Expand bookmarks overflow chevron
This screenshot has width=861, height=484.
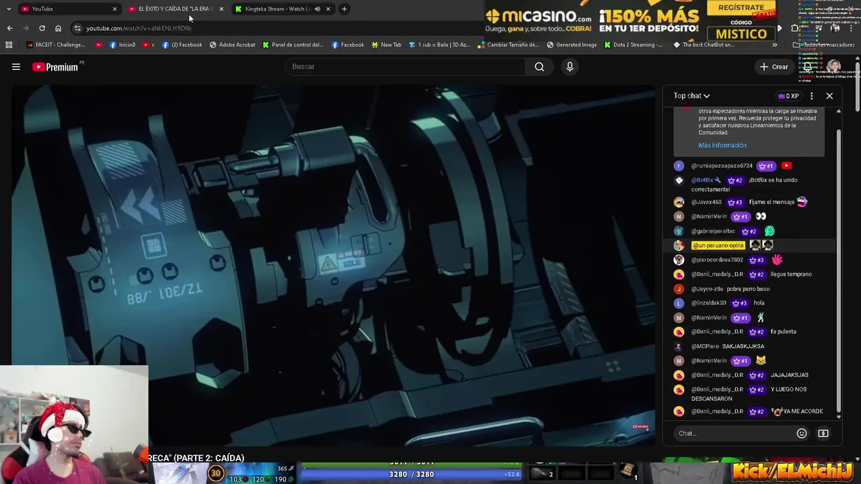tap(774, 45)
